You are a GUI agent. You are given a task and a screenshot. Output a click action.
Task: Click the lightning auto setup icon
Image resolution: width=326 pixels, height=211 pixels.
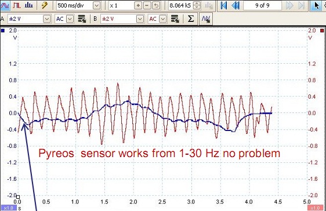point(44,5)
